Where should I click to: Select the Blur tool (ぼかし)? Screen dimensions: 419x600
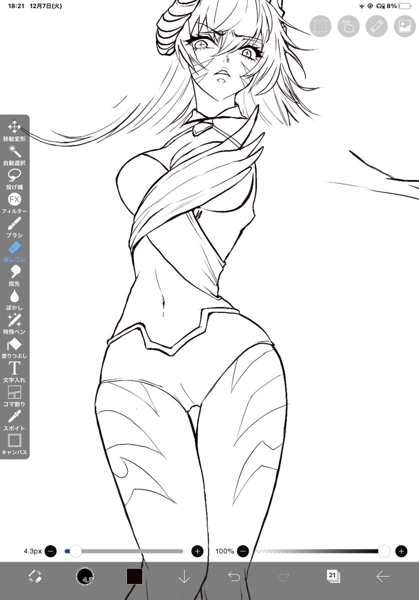tap(14, 300)
